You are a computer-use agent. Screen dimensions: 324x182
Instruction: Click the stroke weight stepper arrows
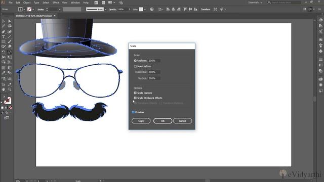tap(47, 9)
